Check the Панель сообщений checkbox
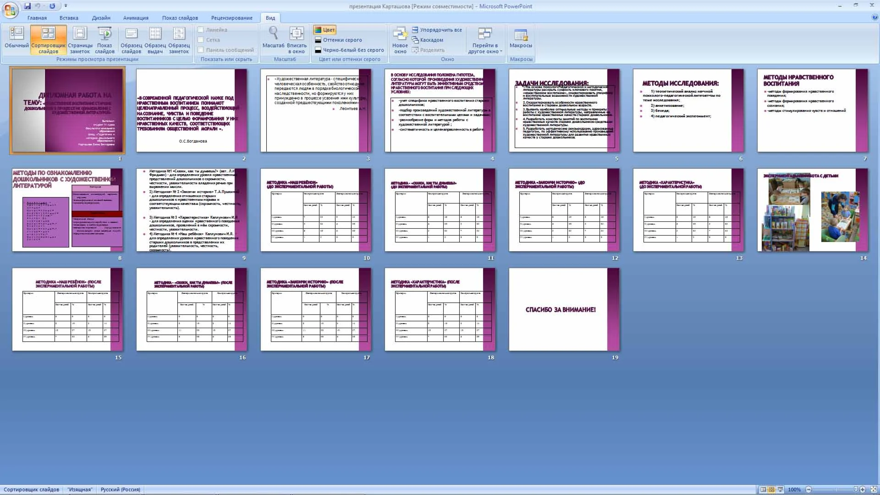This screenshot has height=495, width=880. click(x=201, y=50)
